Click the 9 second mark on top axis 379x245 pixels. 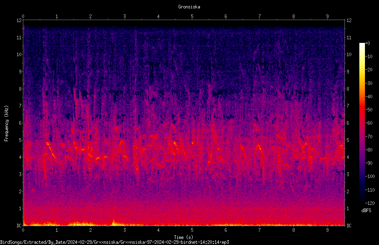point(328,16)
